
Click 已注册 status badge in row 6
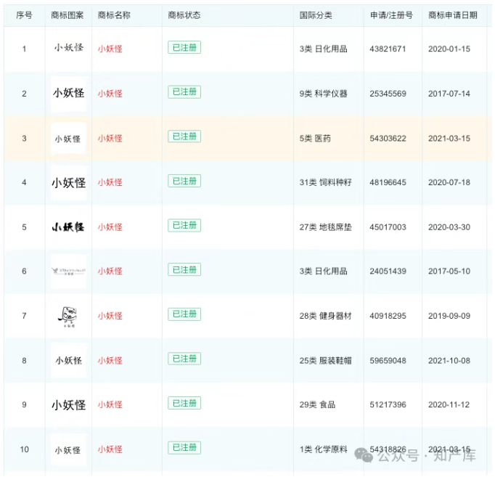[x=184, y=270]
